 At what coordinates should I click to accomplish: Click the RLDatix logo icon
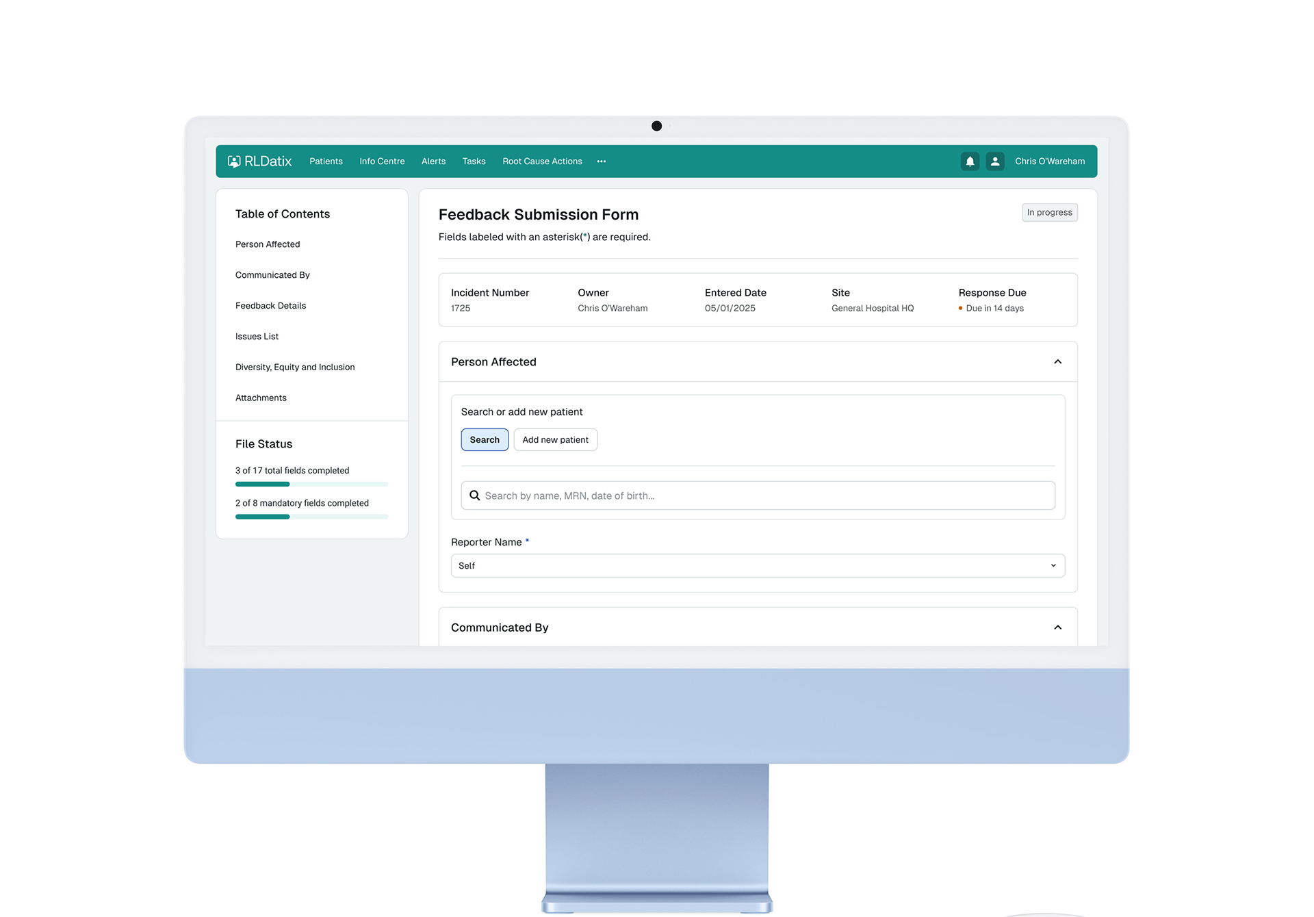(x=234, y=162)
